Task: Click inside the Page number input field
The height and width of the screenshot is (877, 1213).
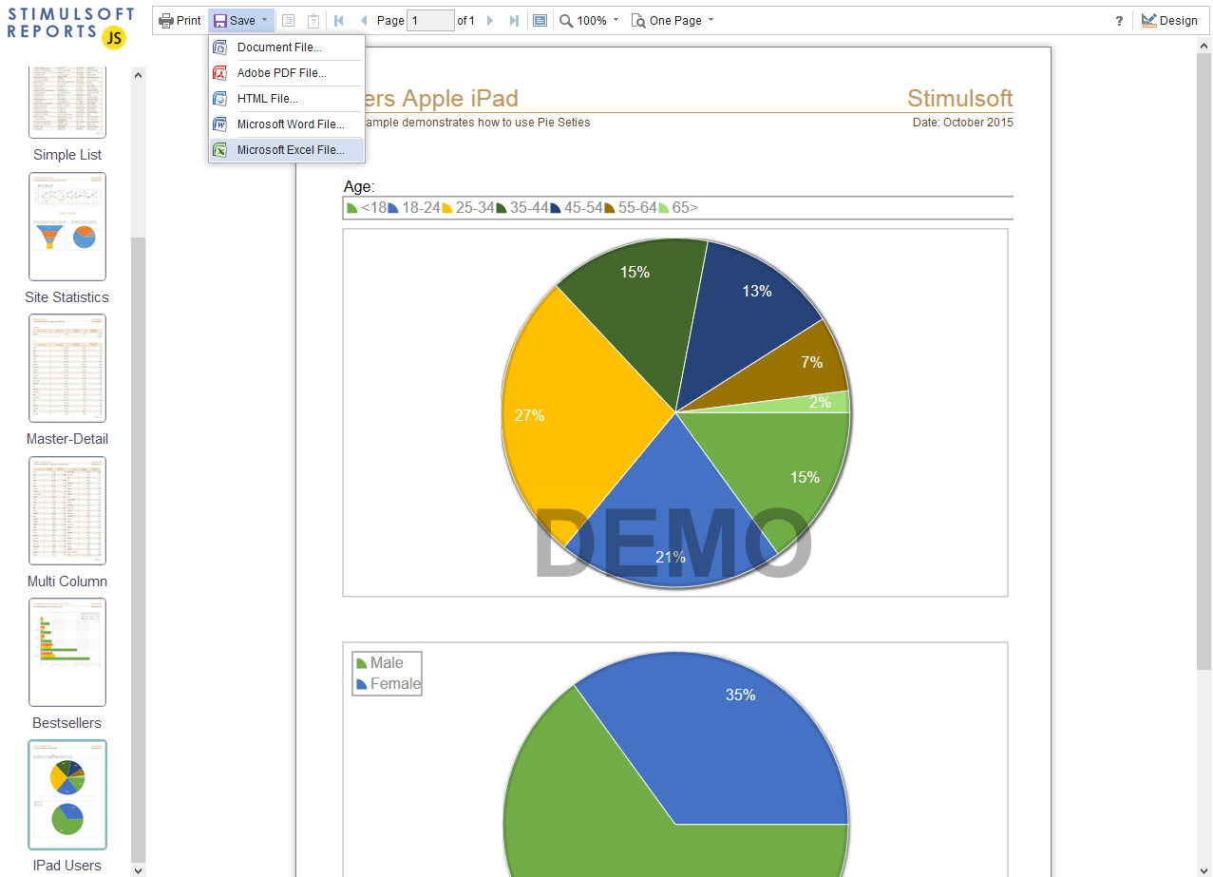Action: [x=429, y=20]
